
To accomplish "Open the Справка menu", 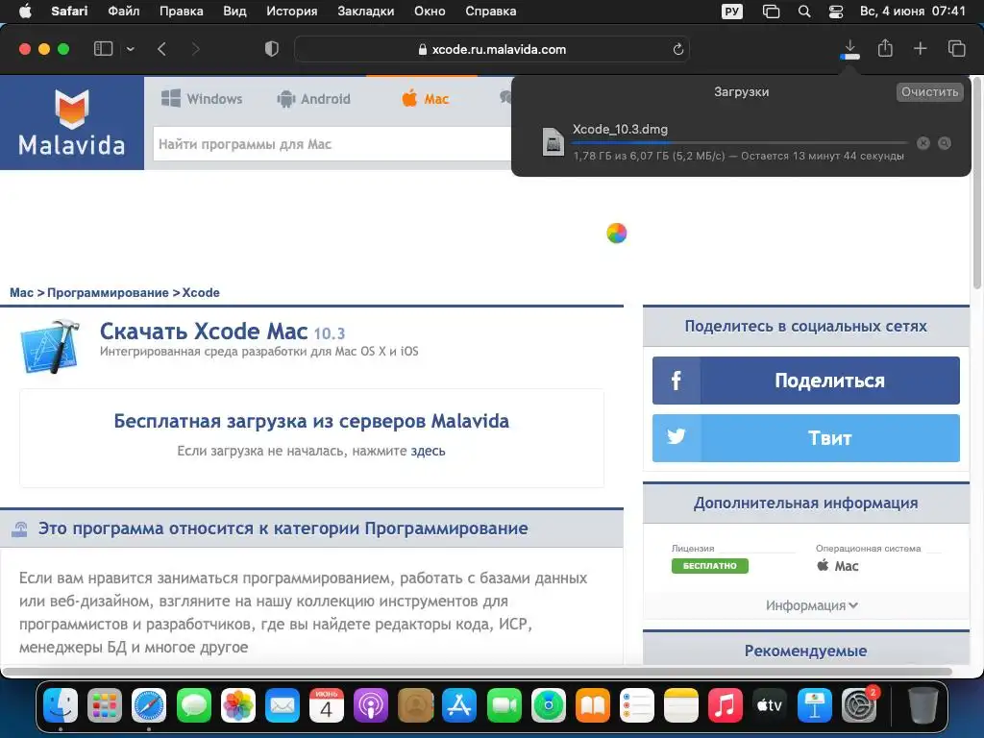I will pyautogui.click(x=491, y=12).
